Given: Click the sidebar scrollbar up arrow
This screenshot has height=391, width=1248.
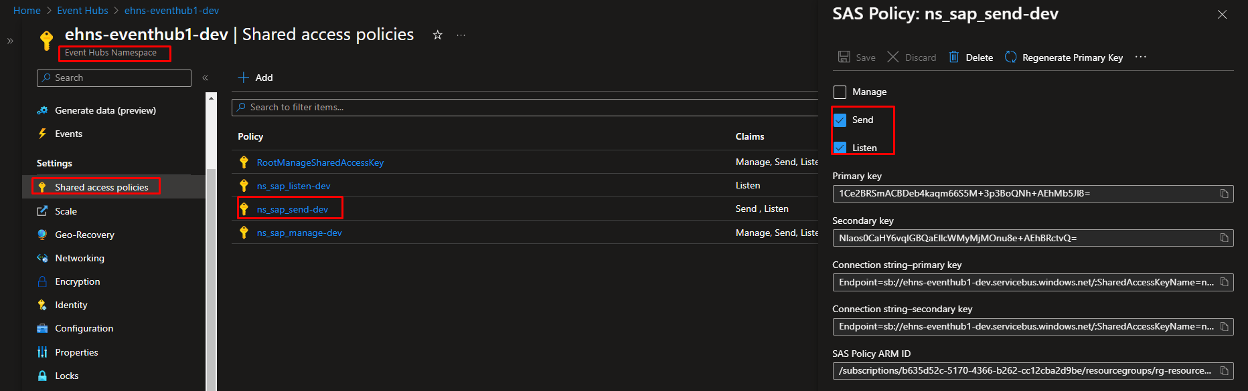Looking at the screenshot, I should (212, 98).
